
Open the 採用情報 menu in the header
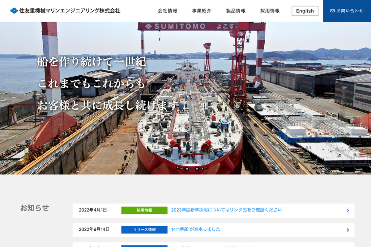[270, 11]
